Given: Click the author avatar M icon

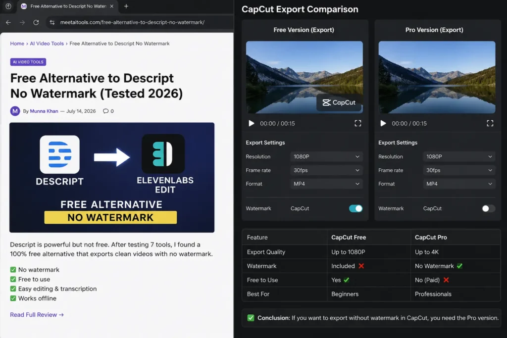Looking at the screenshot, I should click(15, 111).
